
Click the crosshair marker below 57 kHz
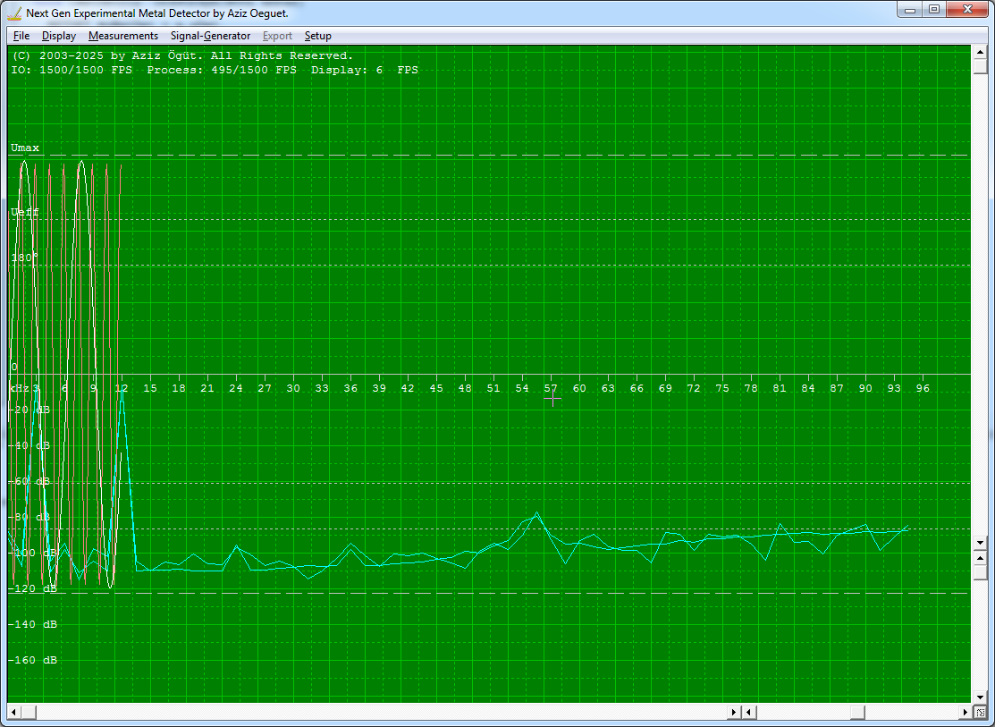click(x=552, y=399)
